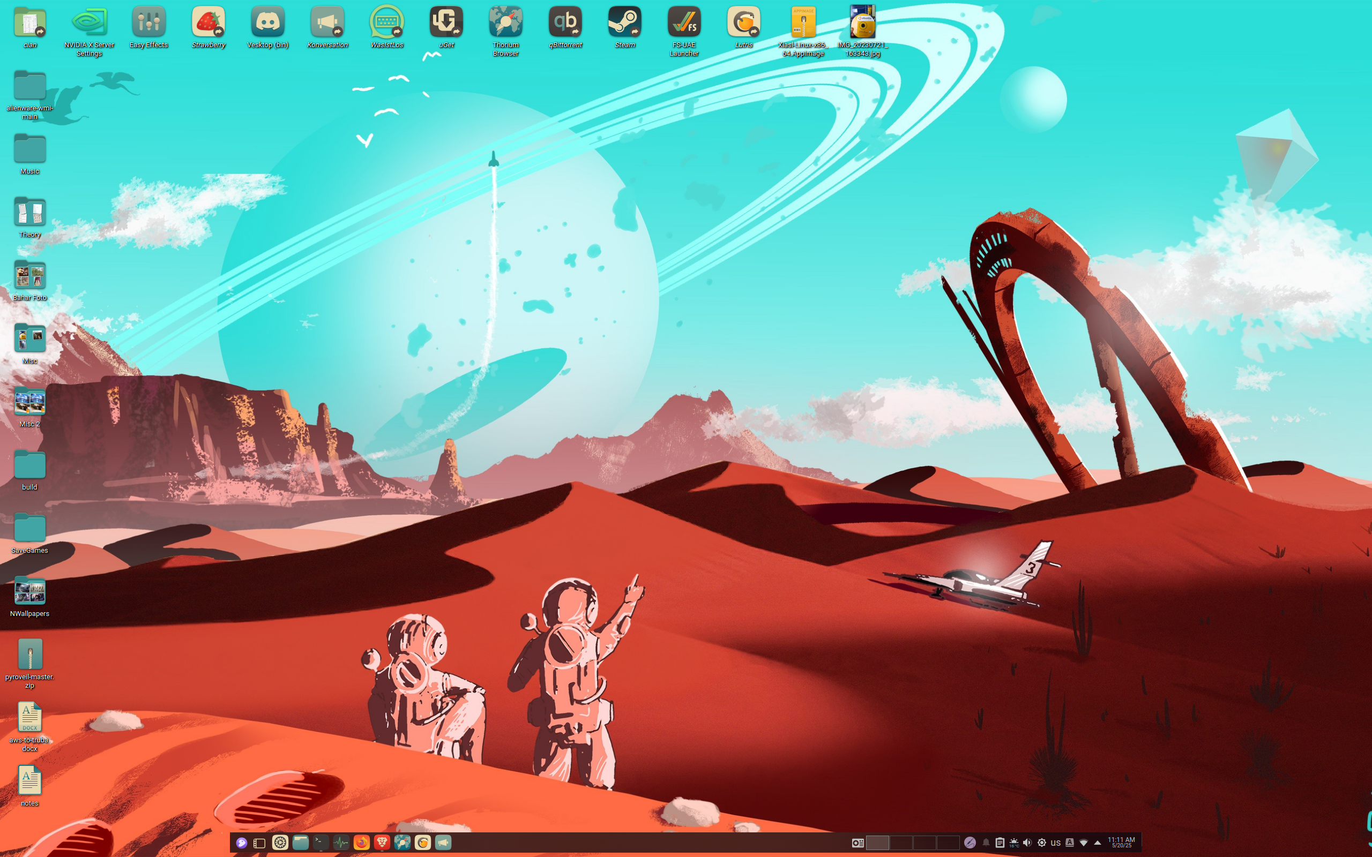Select the alienware-wmi-main folder
The width and height of the screenshot is (1372, 857).
pyautogui.click(x=29, y=95)
